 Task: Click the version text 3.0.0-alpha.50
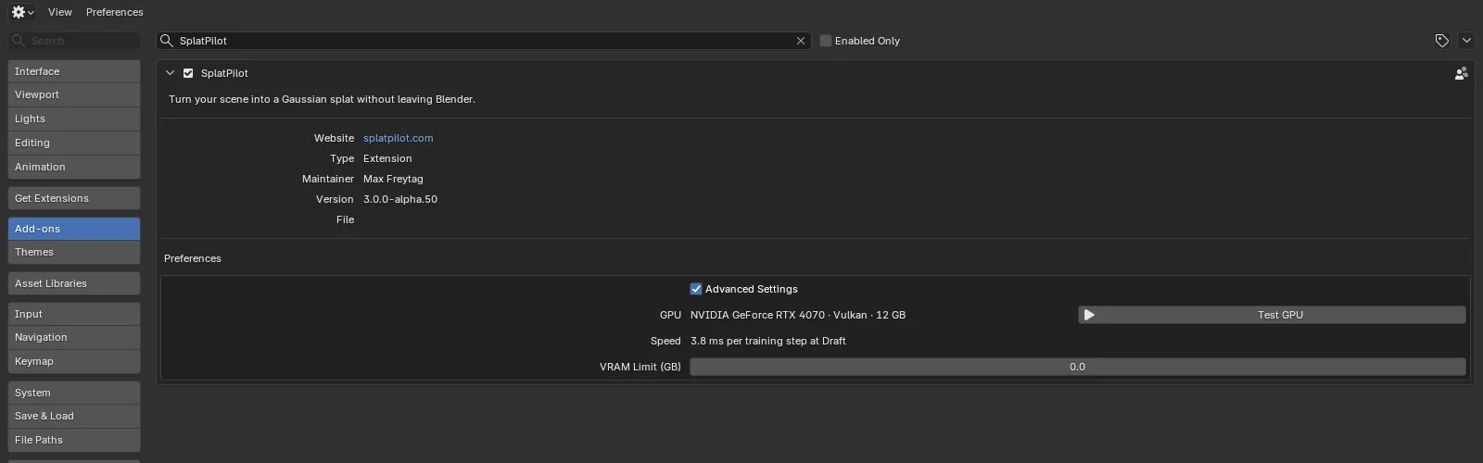coord(400,199)
